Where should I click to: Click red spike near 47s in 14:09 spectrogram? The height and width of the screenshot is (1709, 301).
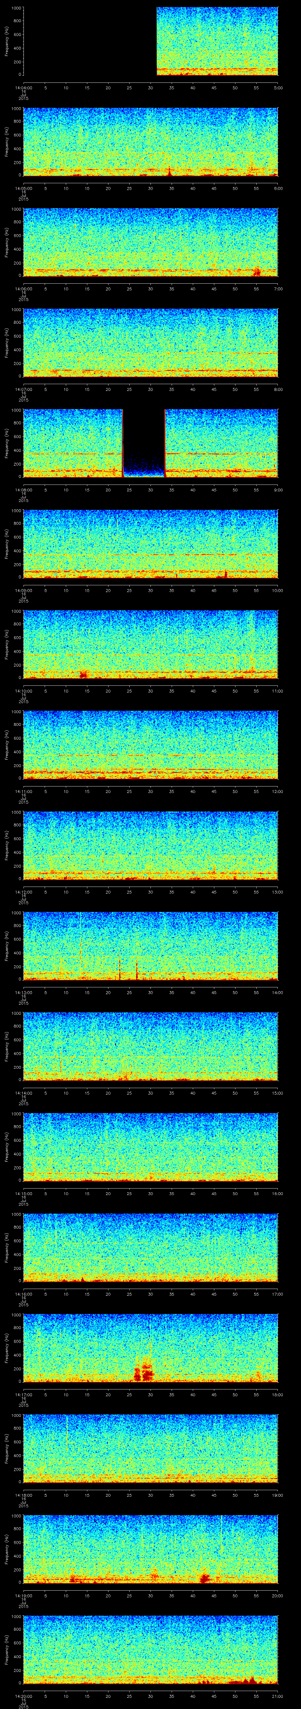tap(225, 573)
